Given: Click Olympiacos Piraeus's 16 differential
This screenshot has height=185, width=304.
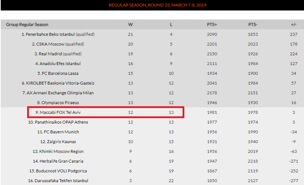Looking at the screenshot, I should (x=294, y=103).
